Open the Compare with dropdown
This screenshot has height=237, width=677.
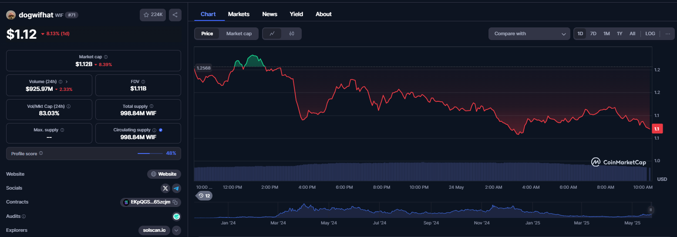click(x=529, y=33)
